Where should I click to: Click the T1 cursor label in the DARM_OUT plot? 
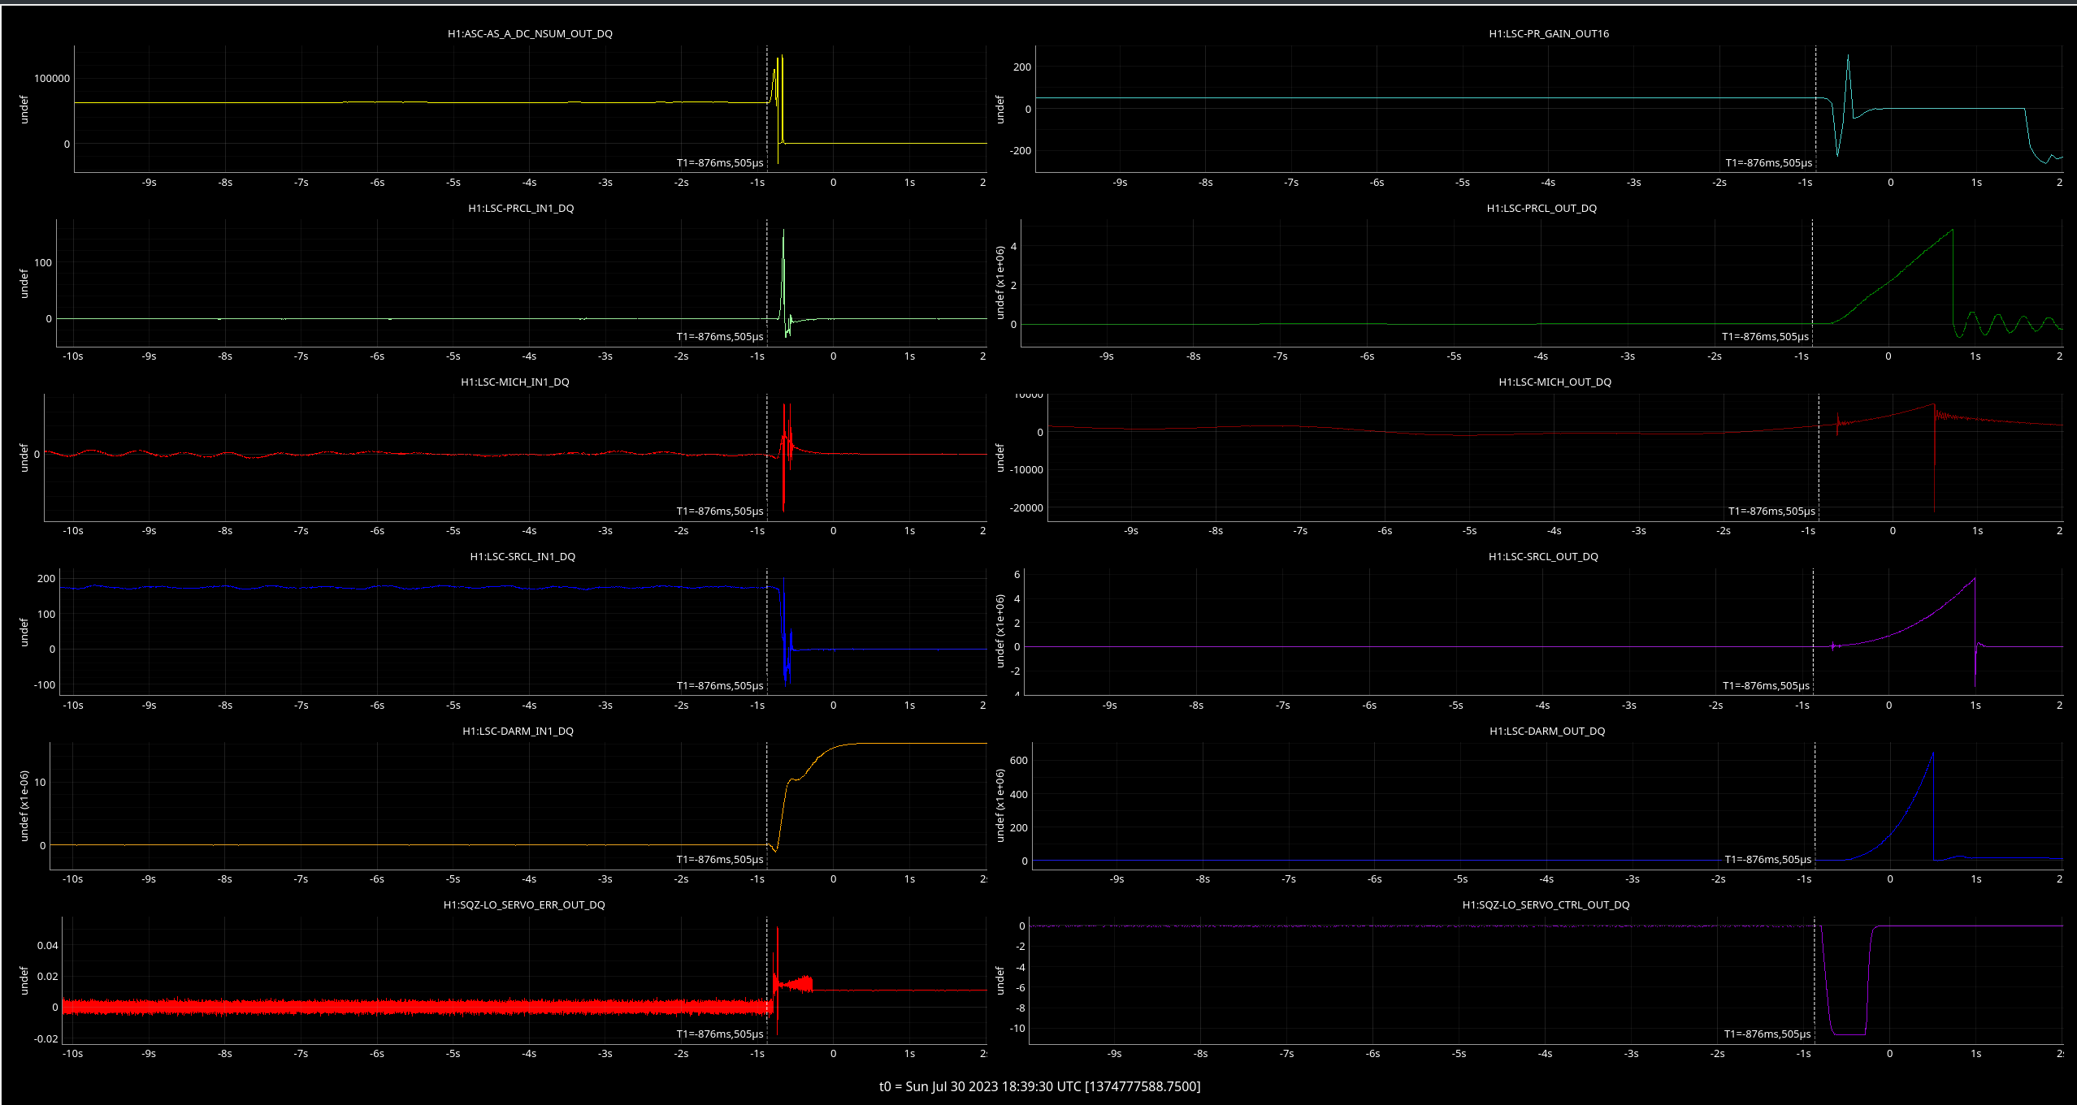(1767, 860)
